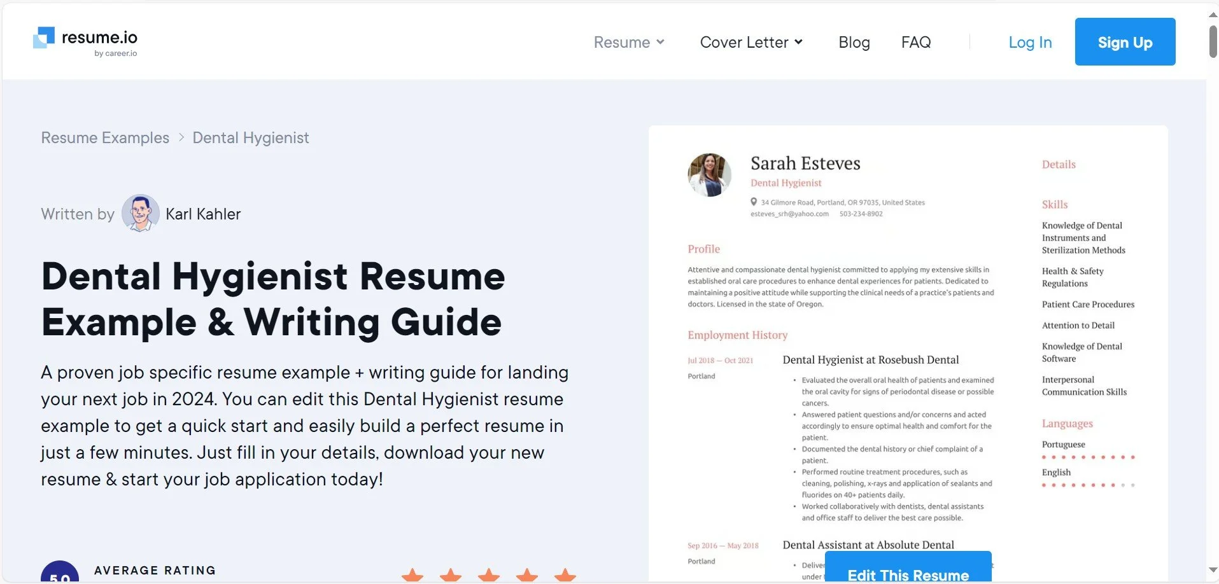The width and height of the screenshot is (1219, 584).
Task: Click Karl Kahler's author avatar
Action: point(140,213)
